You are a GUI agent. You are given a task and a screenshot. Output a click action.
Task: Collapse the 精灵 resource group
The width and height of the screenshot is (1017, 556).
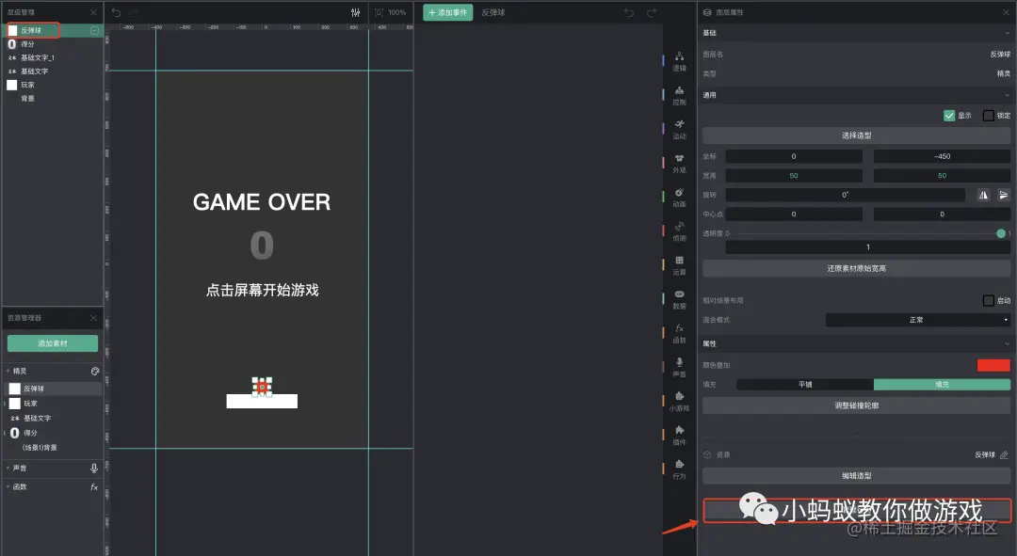[8, 372]
